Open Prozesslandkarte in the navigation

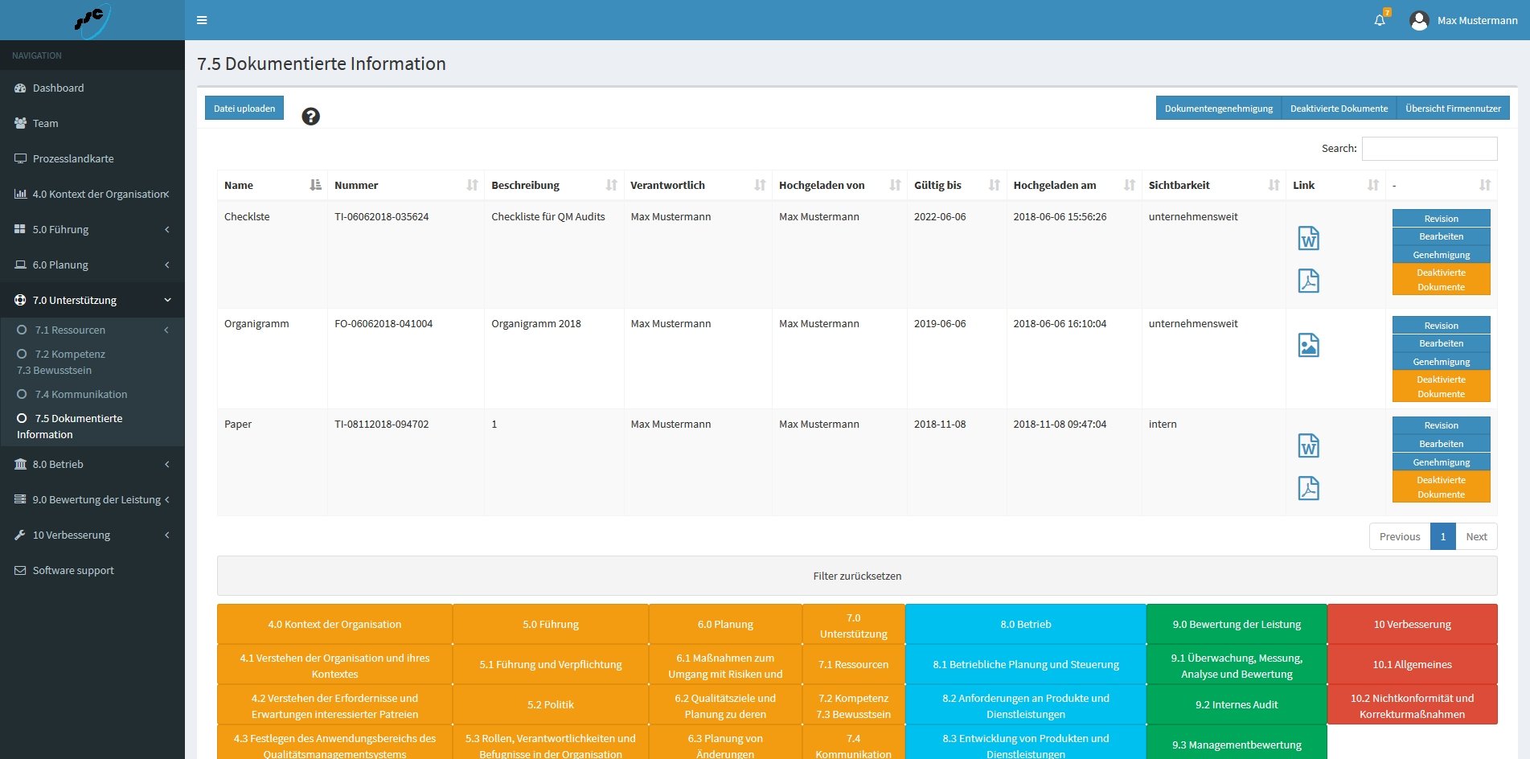[92, 158]
